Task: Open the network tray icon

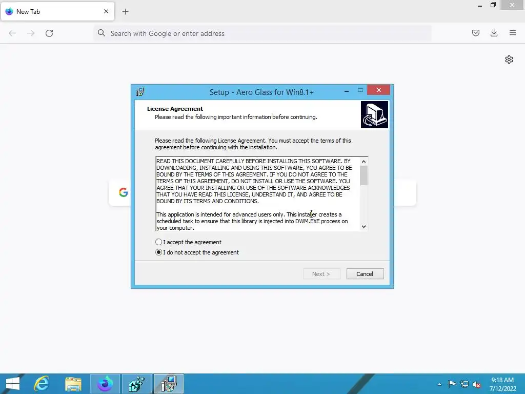Action: tap(465, 384)
